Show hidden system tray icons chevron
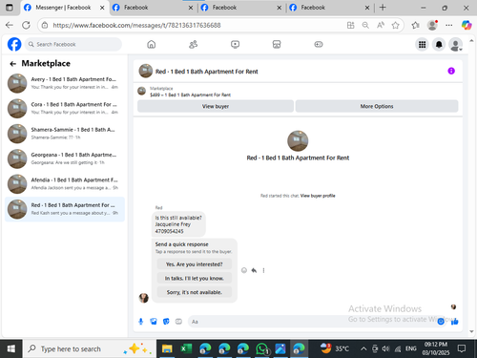The width and height of the screenshot is (477, 358). [x=363, y=348]
